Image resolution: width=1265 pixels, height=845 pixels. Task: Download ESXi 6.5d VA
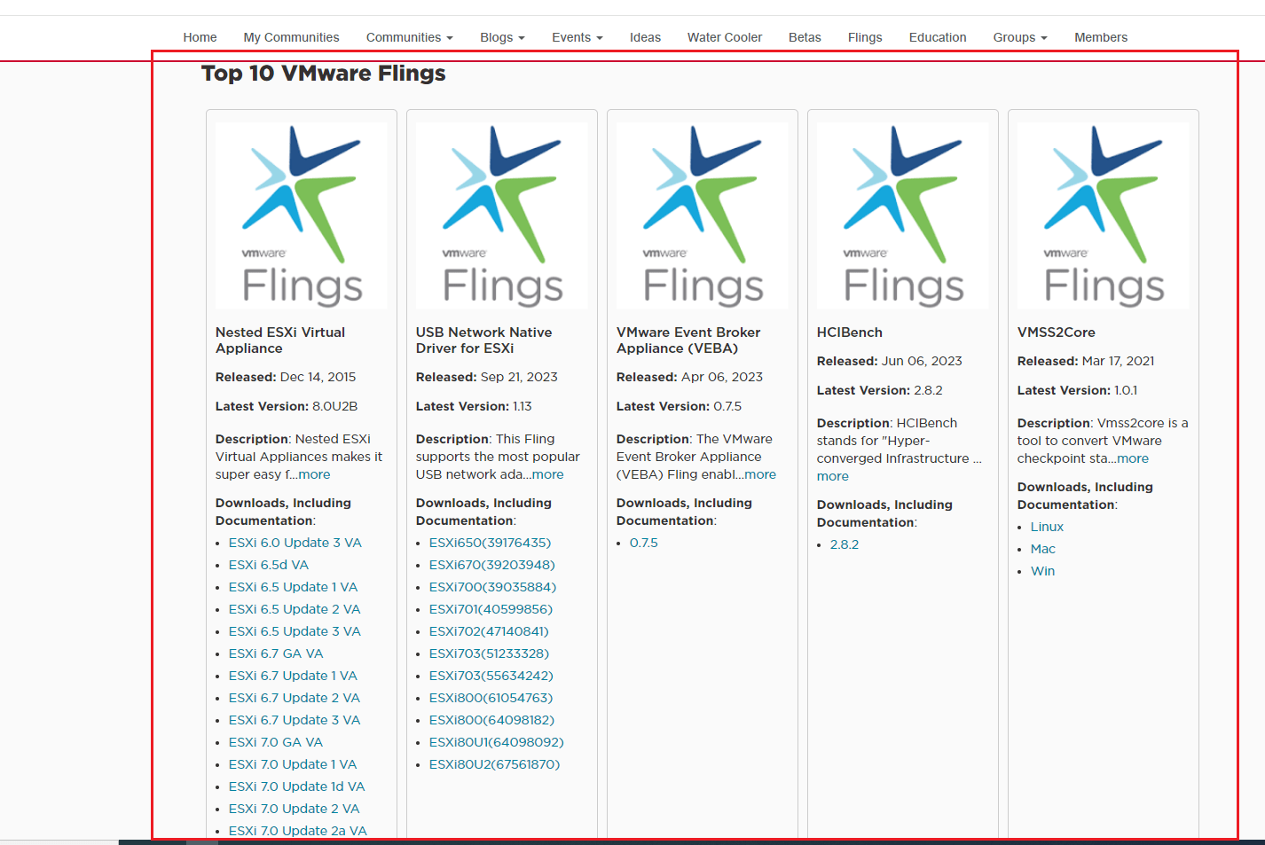tap(269, 565)
